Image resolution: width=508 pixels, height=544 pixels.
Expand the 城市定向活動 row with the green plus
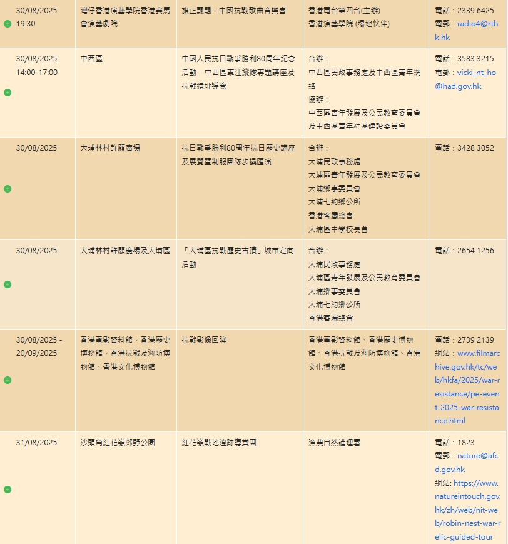click(8, 285)
